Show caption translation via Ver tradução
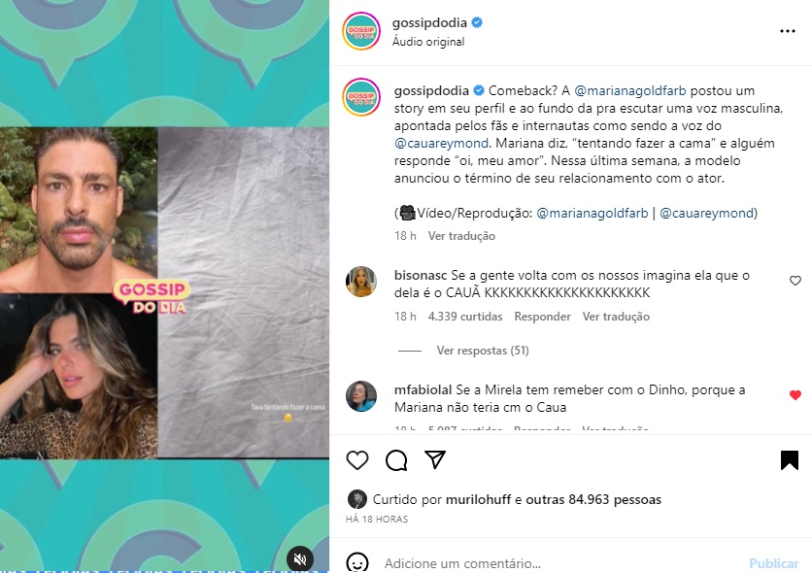 [x=461, y=236]
